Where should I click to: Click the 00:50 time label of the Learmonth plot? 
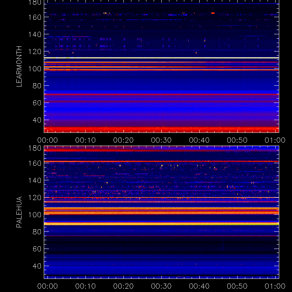pyautogui.click(x=237, y=140)
